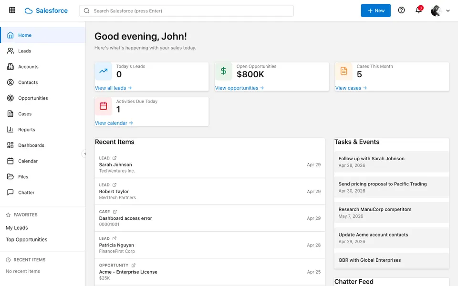Open Cases in the sidebar
The width and height of the screenshot is (458, 286).
(43, 114)
